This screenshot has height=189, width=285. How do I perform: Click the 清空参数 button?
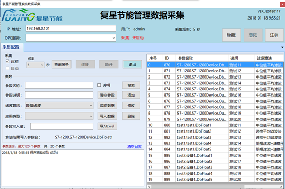107,95
